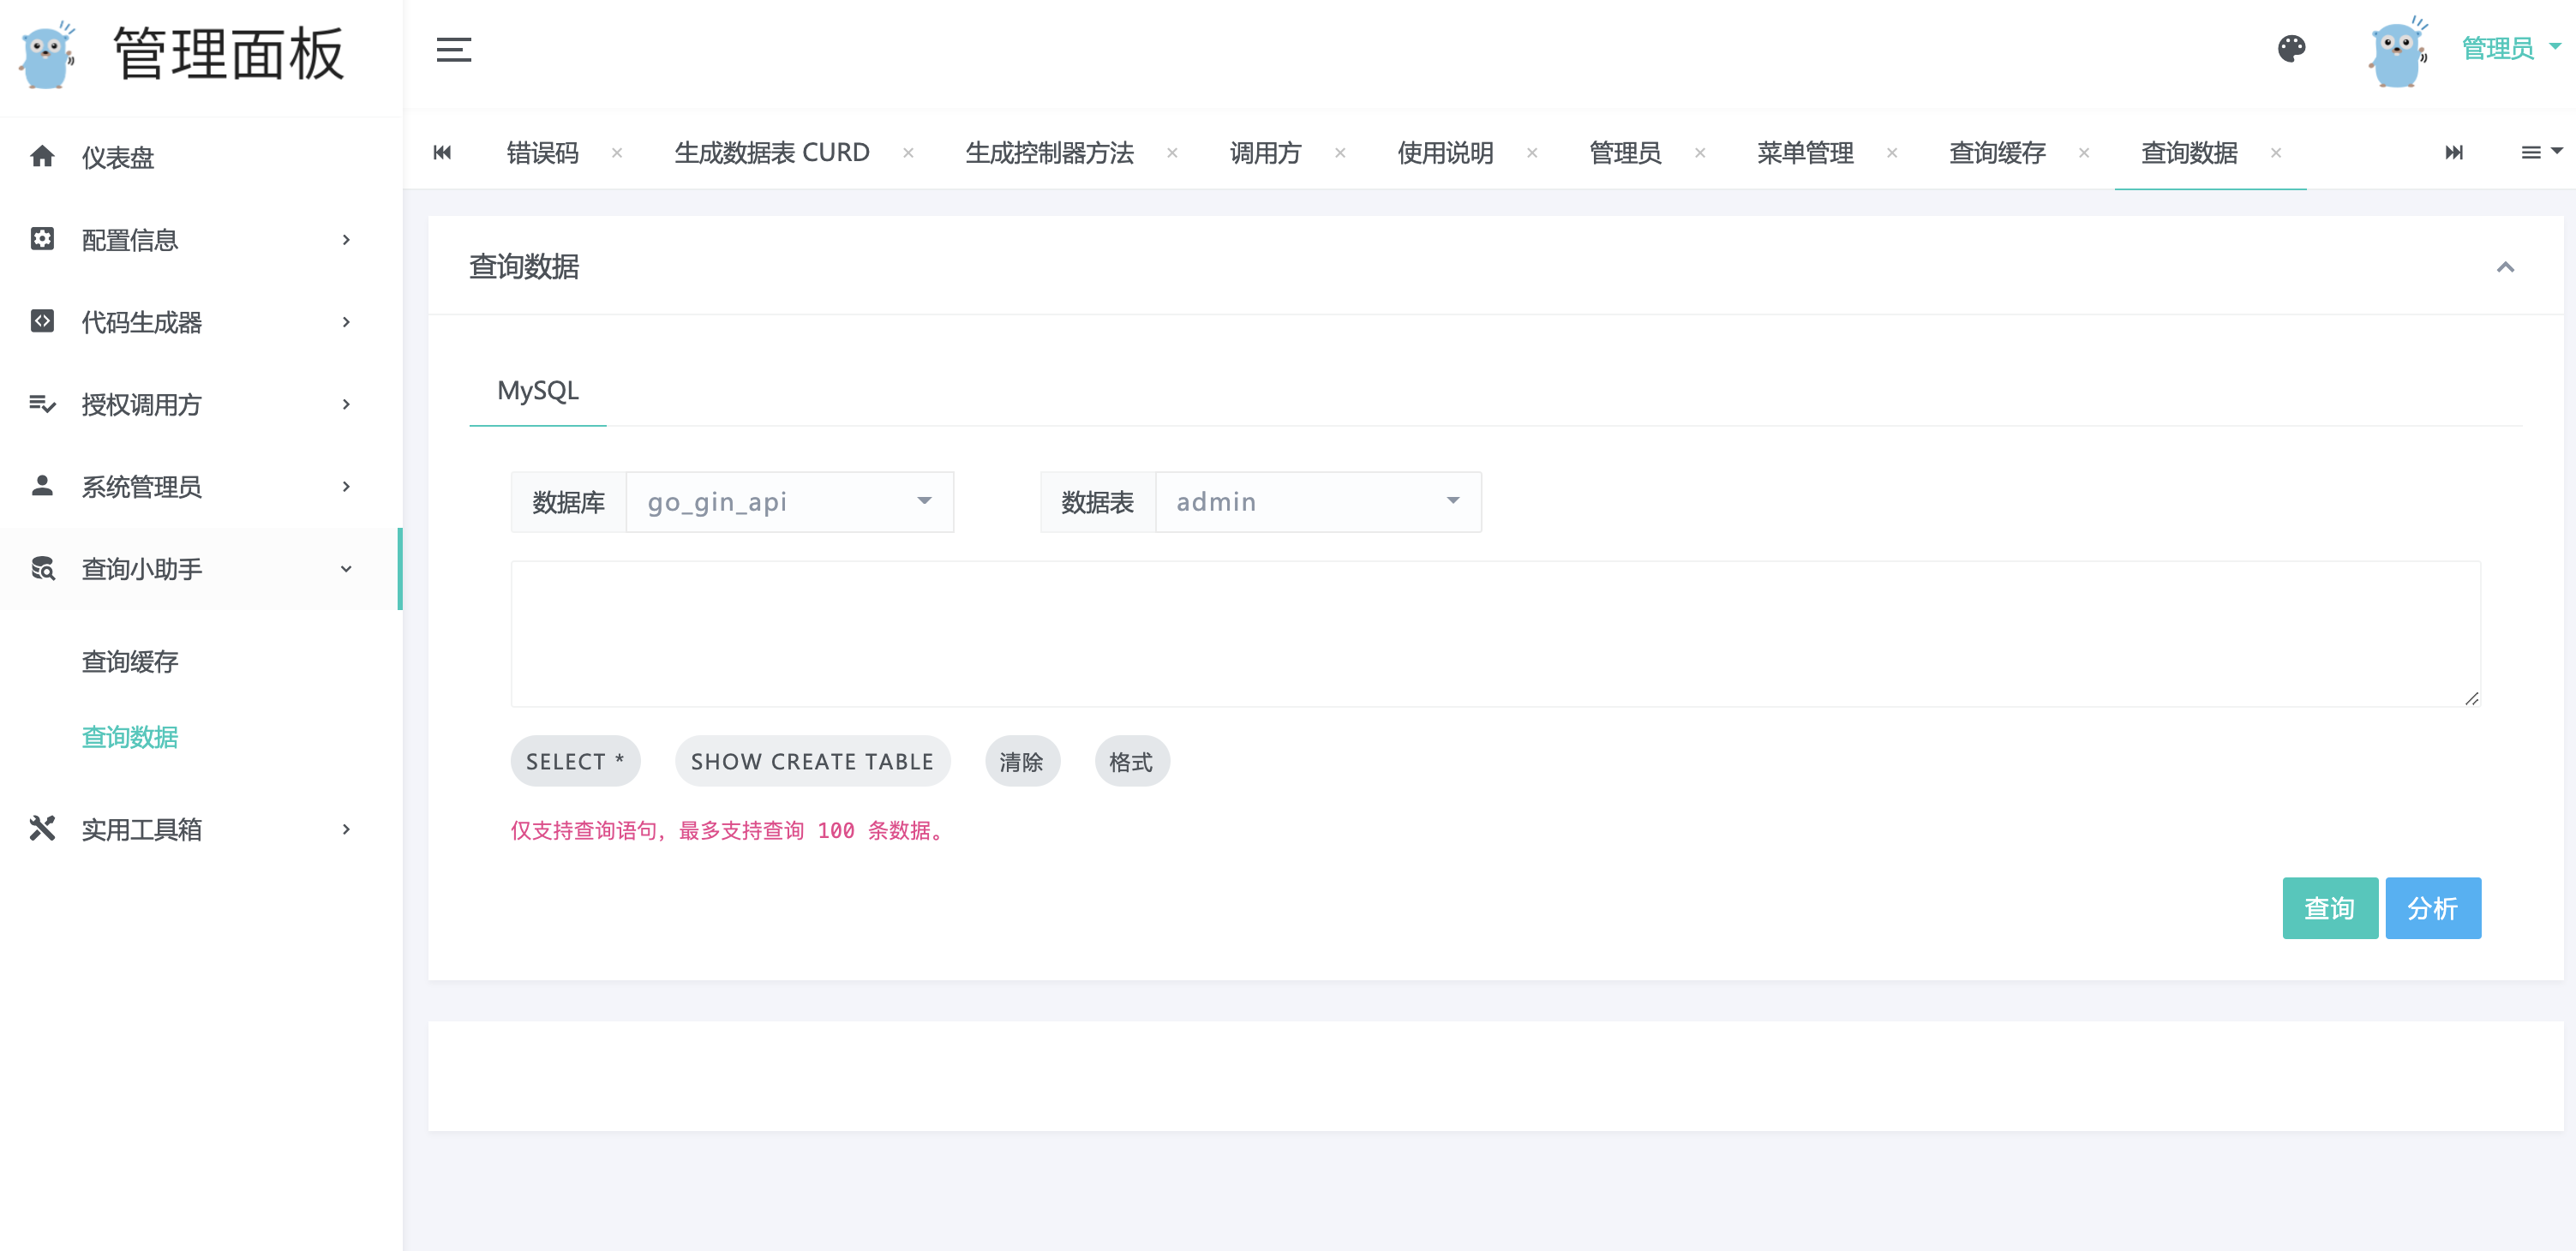
Task: Switch to the 使用说明 tab
Action: [1446, 153]
